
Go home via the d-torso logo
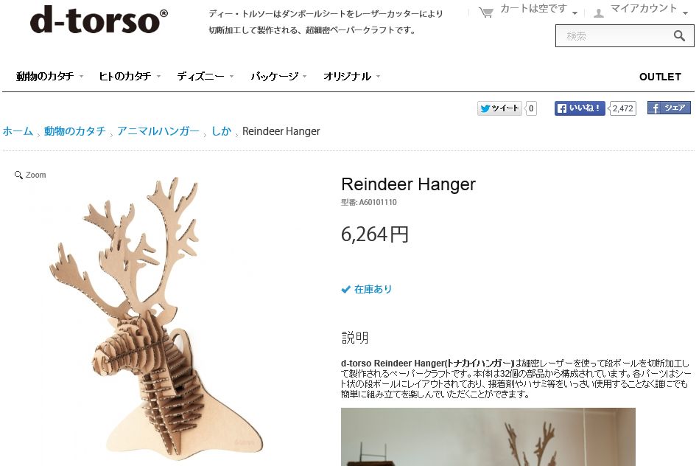tap(99, 21)
